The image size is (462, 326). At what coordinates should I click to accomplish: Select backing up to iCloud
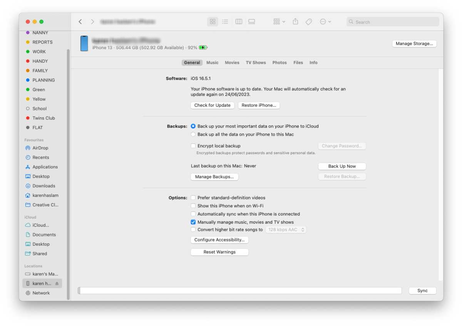(x=193, y=126)
